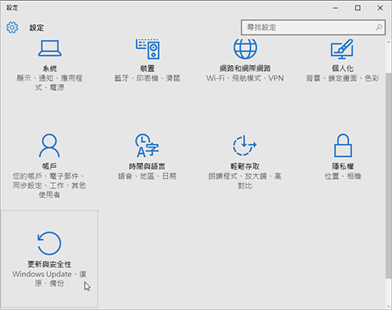
Task: Click the scrollbar down arrow
Action: 389,306
